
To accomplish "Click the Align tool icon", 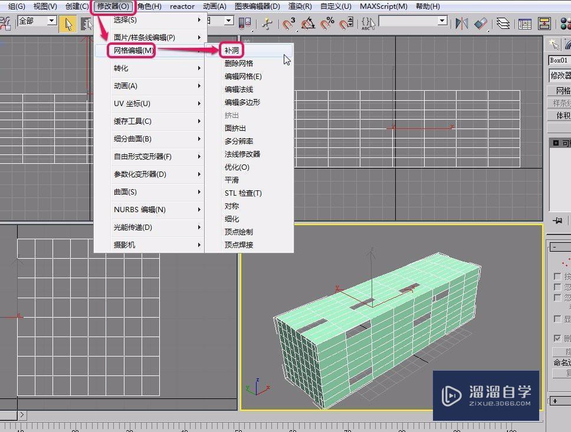I will (480, 25).
